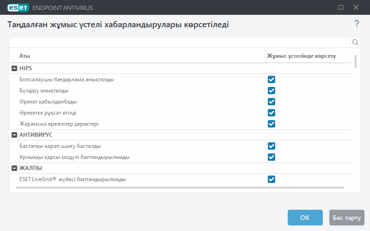This screenshot has height=231, width=370.
Task: Toggle 'Бастапқы қарап шығу басталды' checkbox
Action: point(271,146)
